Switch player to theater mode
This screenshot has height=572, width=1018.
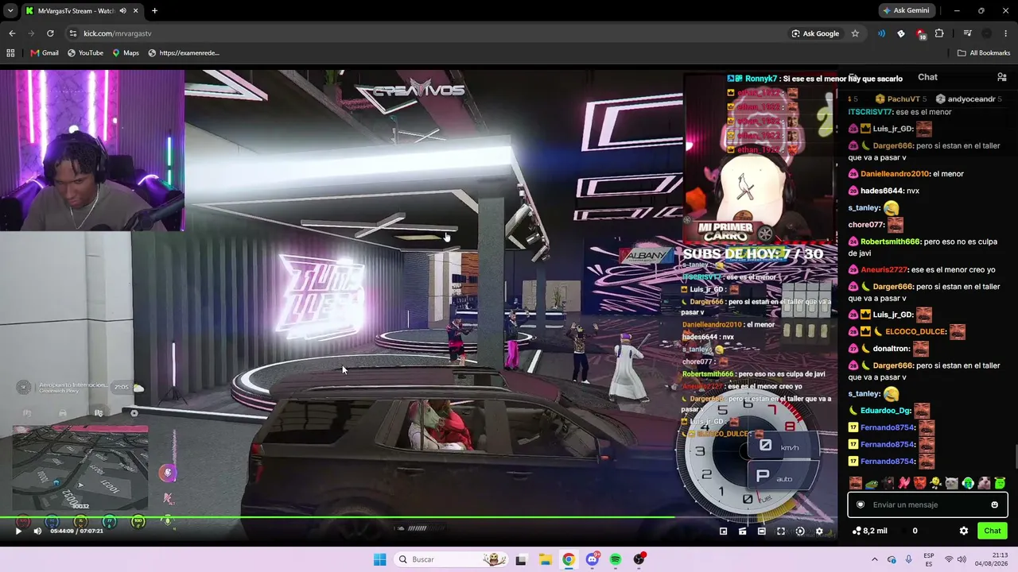[762, 531]
